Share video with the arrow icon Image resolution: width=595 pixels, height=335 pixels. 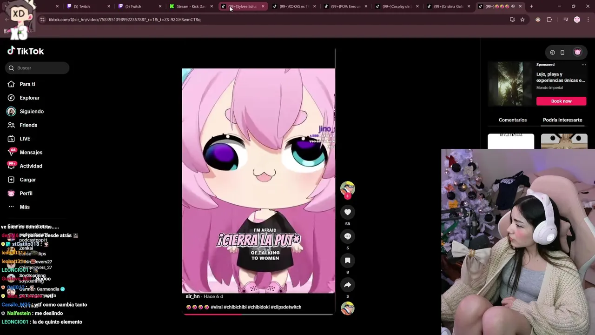point(347,285)
